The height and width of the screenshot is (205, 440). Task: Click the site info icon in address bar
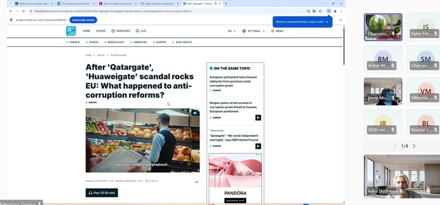[31, 11]
